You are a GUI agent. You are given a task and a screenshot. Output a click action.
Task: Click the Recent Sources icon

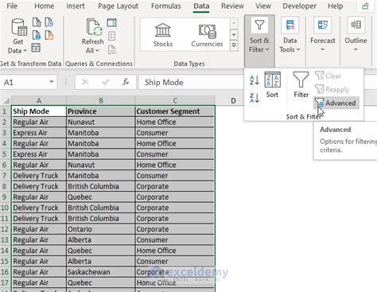click(x=49, y=22)
